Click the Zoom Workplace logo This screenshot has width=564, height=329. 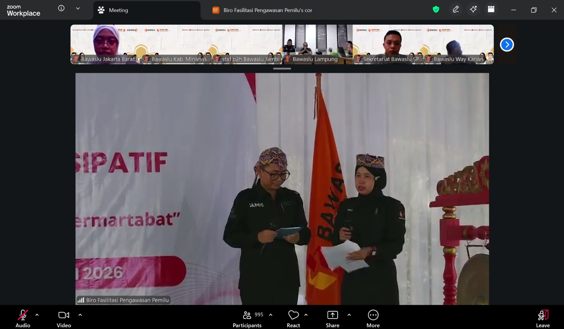click(23, 11)
